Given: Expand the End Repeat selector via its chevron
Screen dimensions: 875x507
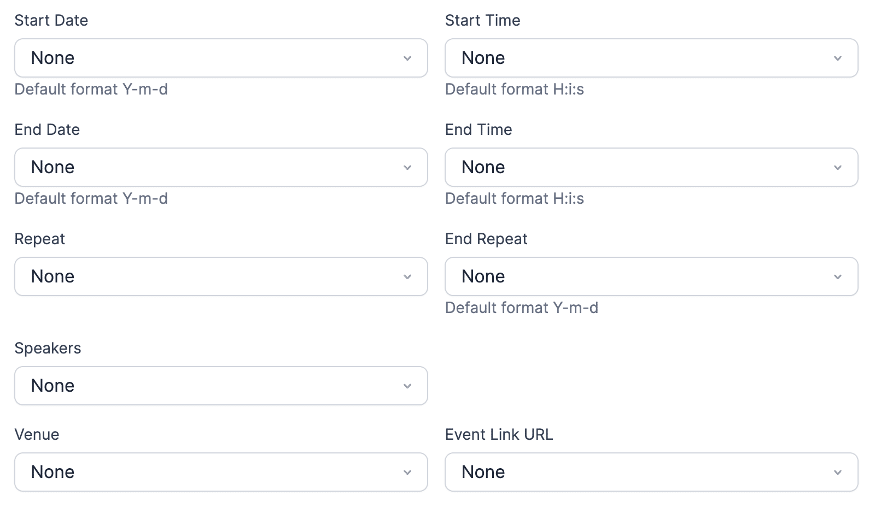Looking at the screenshot, I should point(837,276).
